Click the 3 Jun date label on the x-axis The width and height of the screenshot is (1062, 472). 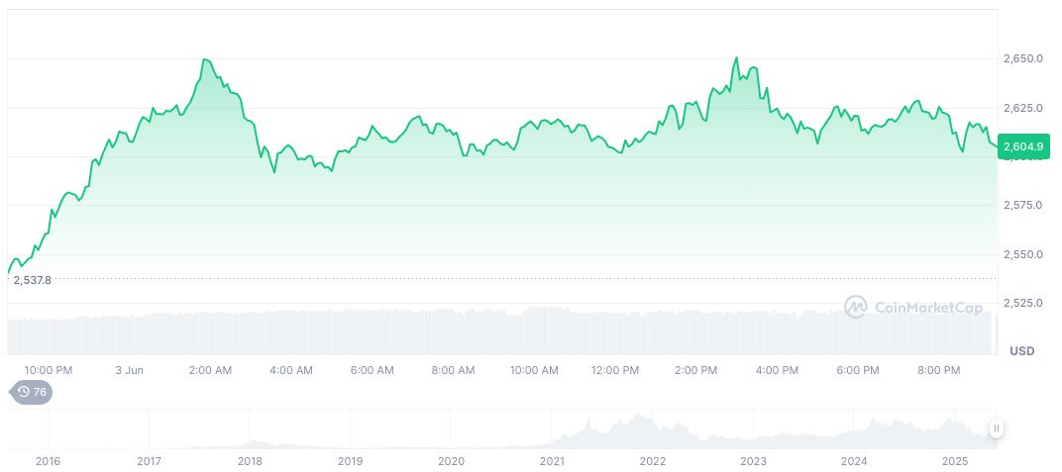tap(130, 370)
